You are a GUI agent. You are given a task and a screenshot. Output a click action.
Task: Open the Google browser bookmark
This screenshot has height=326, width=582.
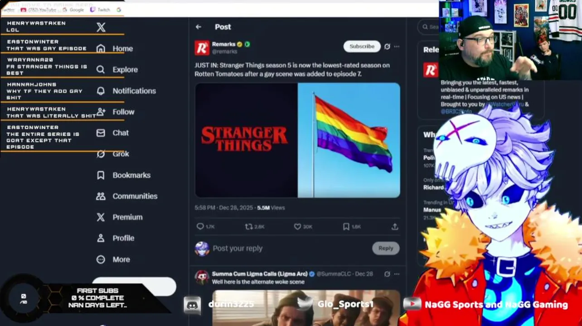click(73, 10)
